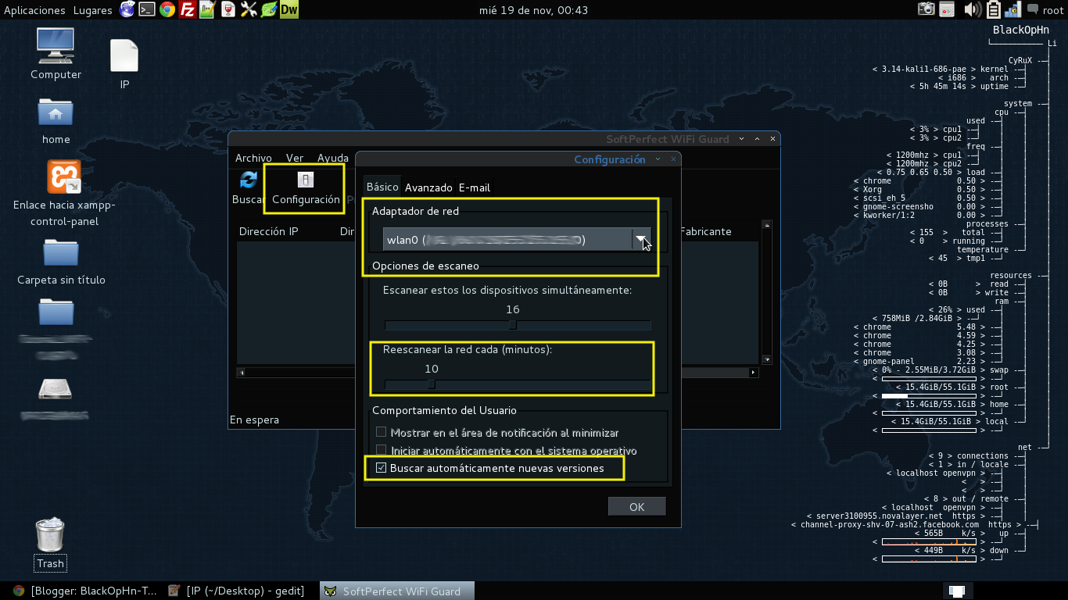Select the IP file on the desktop
1068x600 pixels.
coord(124,64)
